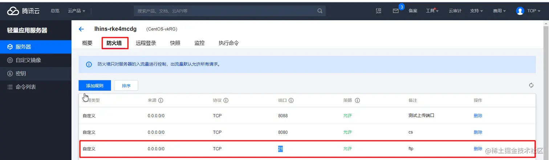Click the 备注 column header
The image size is (549, 160).
click(412, 100)
